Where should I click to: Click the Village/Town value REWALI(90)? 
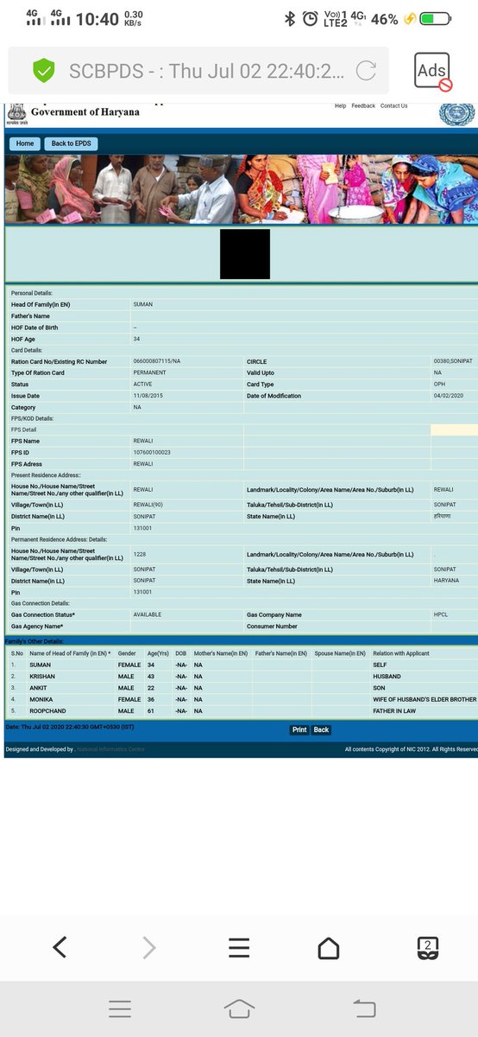[x=148, y=504]
